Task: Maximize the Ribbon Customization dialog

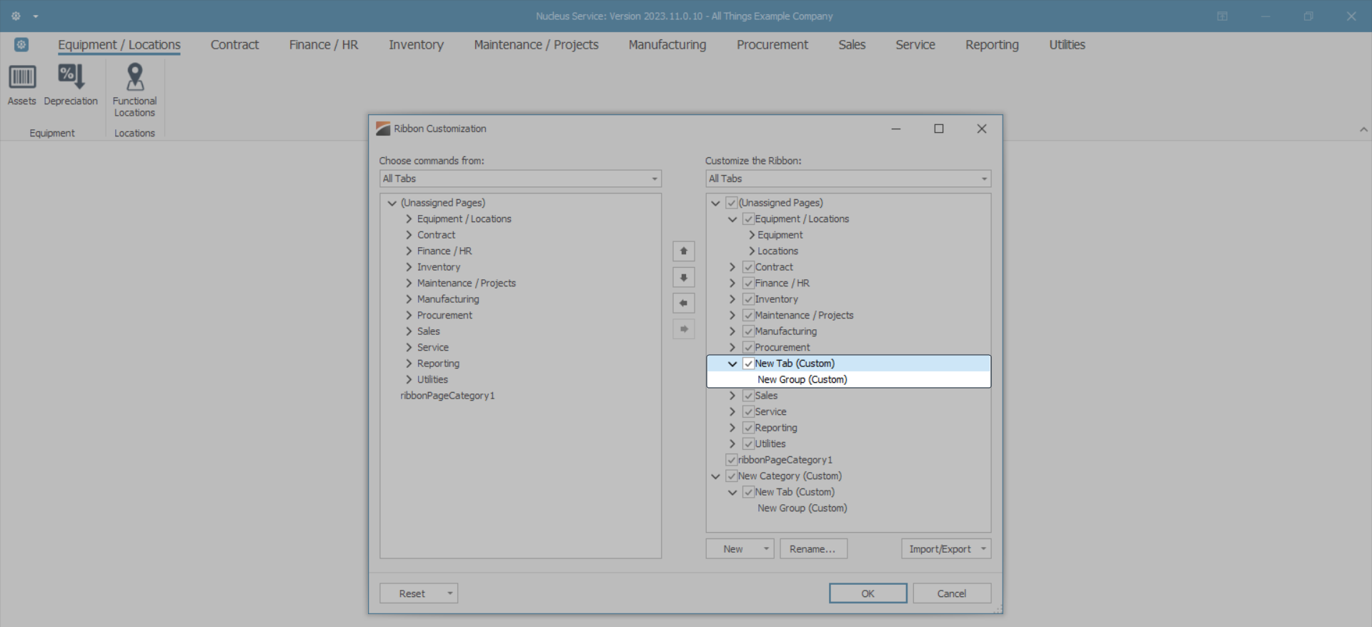Action: 939,129
